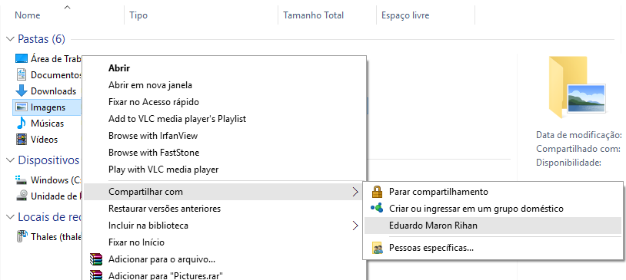Image resolution: width=626 pixels, height=280 pixels.
Task: Expand the Incluir na biblioteca submenu arrow
Action: (355, 226)
